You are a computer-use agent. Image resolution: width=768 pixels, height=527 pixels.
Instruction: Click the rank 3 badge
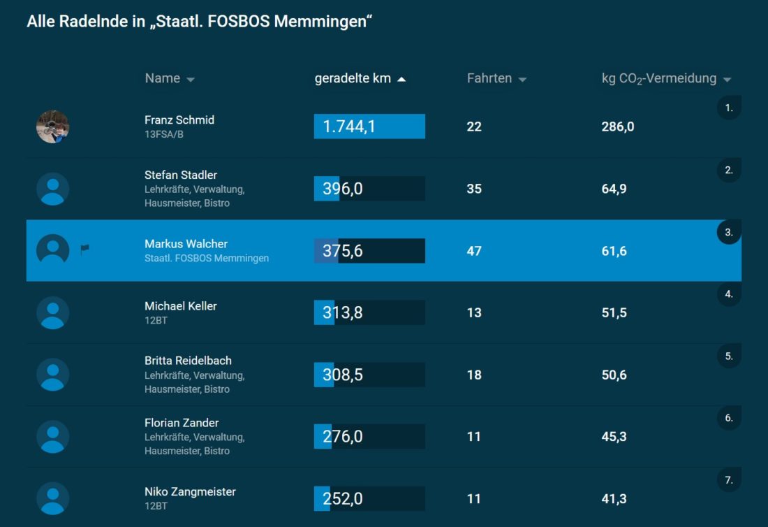pos(729,233)
